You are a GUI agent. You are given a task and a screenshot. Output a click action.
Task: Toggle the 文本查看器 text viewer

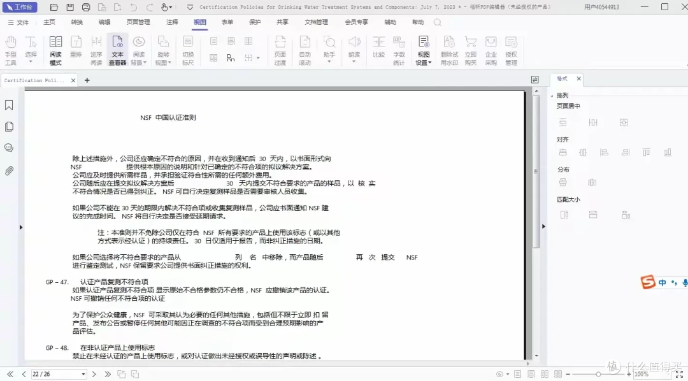click(117, 50)
